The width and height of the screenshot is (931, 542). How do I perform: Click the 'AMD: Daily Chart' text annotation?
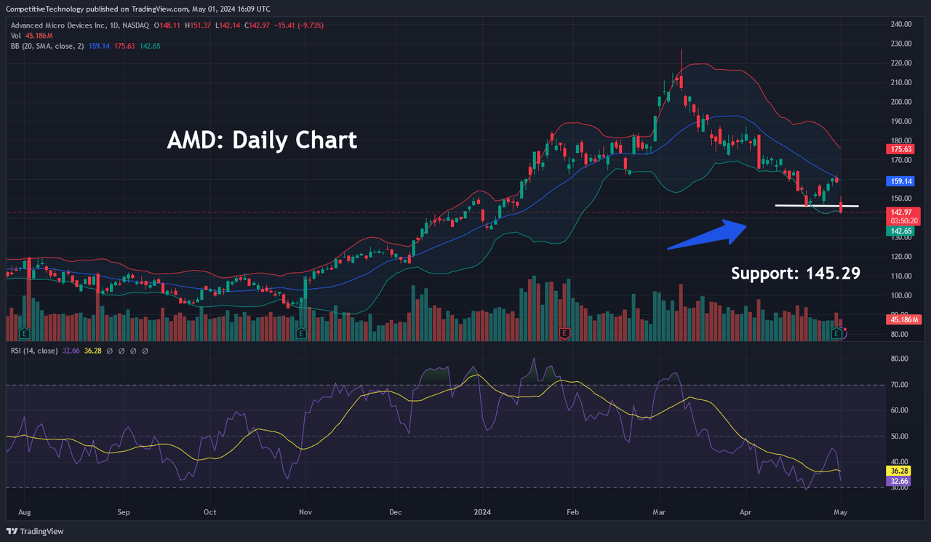click(262, 140)
